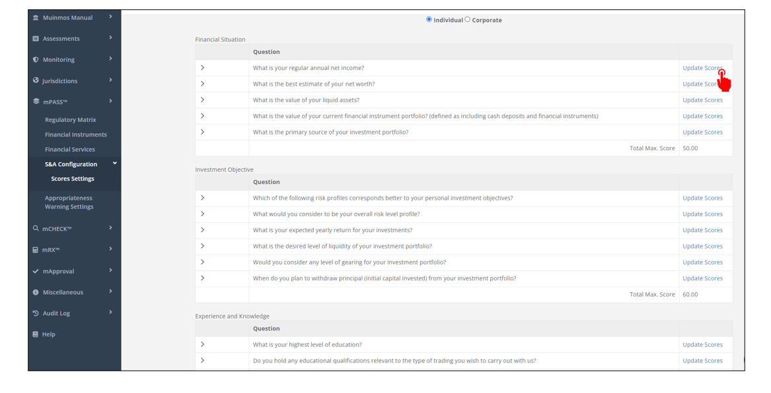Expand the regular annual net income question row

203,68
